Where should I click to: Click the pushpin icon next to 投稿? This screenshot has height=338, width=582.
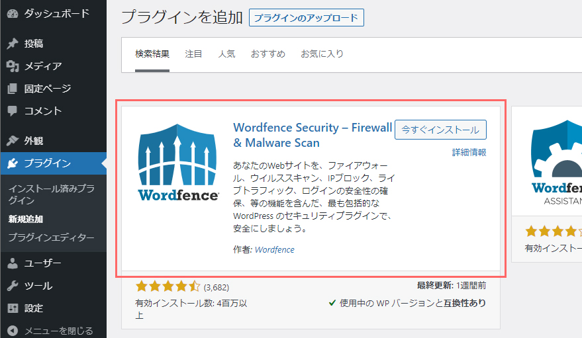pyautogui.click(x=13, y=44)
